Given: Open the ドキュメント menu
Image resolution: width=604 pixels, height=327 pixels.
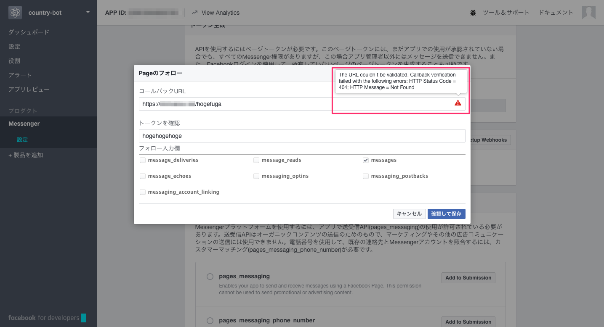Looking at the screenshot, I should (555, 13).
